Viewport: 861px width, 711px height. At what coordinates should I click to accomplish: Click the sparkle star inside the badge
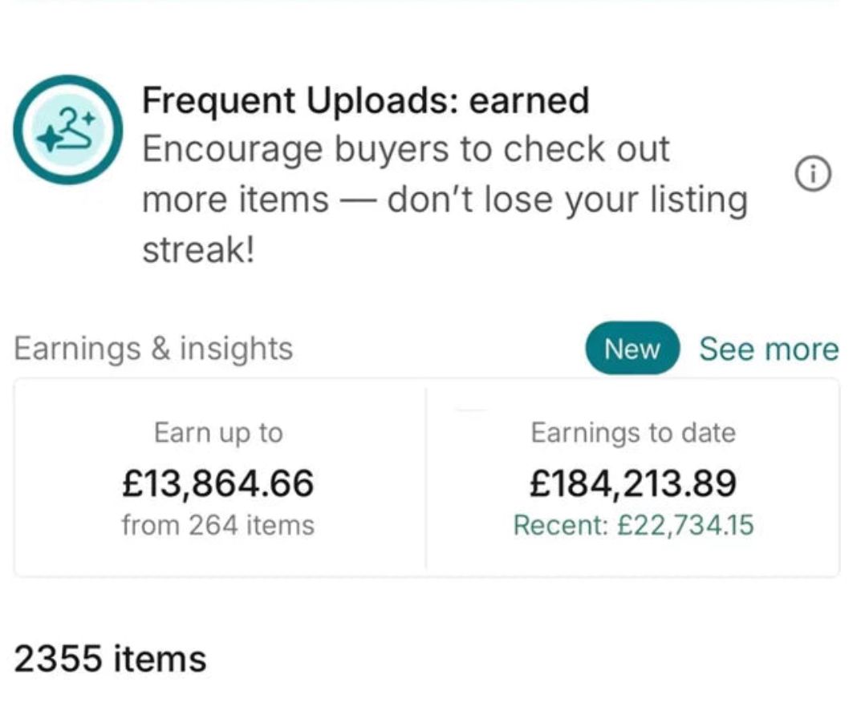(50, 139)
